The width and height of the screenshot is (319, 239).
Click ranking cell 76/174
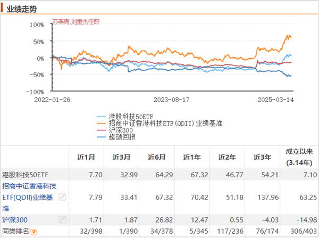tap(267, 231)
